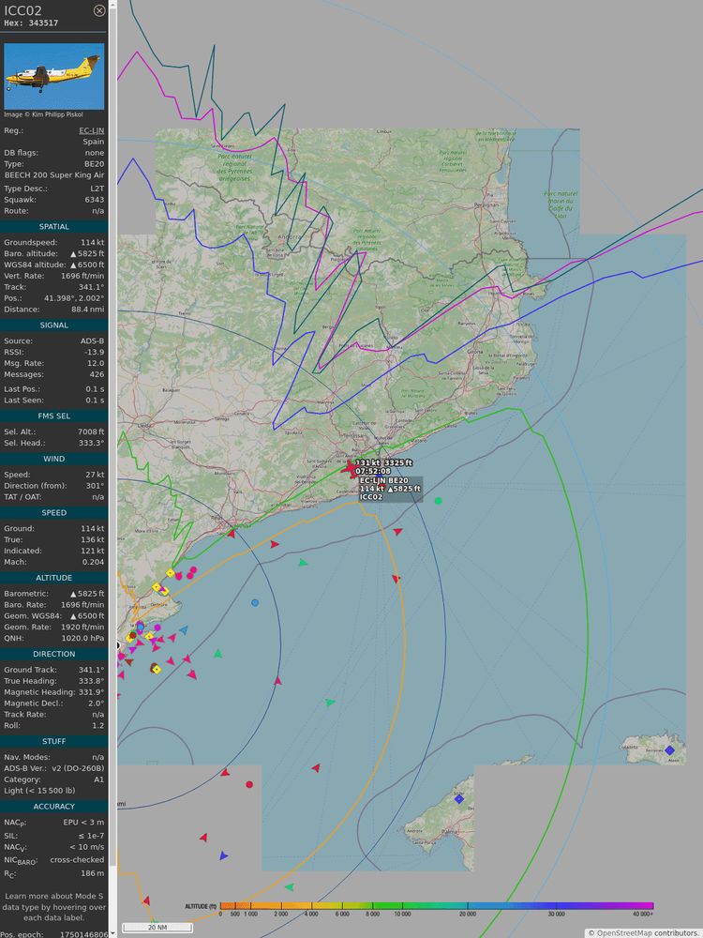This screenshot has height=938, width=703.
Task: Select red aircraft just left of the red circle
Action: (225, 773)
